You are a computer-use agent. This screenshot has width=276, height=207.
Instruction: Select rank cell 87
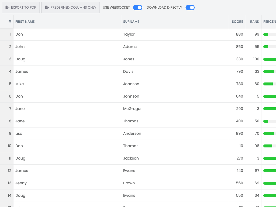pyautogui.click(x=253, y=171)
